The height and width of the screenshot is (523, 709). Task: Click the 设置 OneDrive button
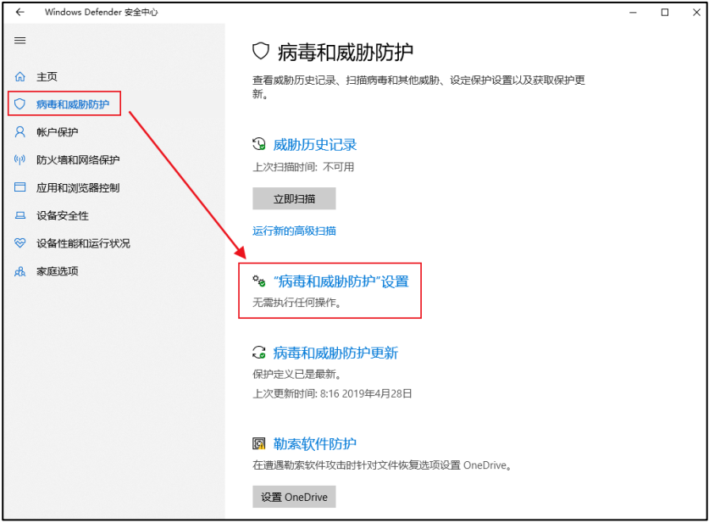[294, 497]
